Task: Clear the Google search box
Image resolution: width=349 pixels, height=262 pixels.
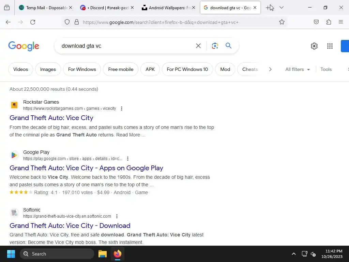Action: tap(198, 46)
